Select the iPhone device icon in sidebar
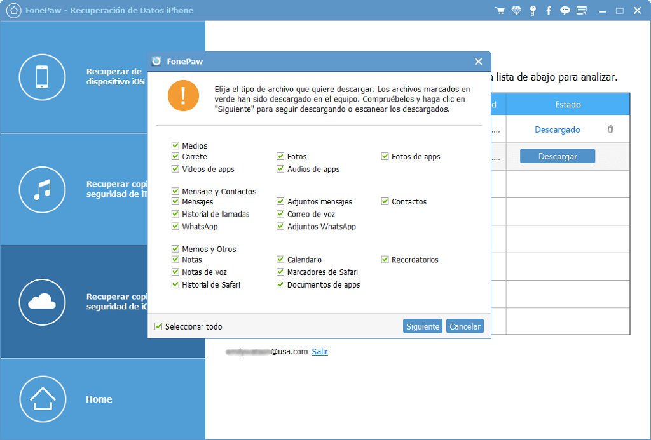 point(42,77)
